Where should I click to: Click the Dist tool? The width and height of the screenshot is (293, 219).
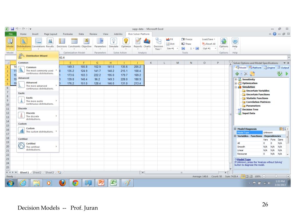coord(170,44)
